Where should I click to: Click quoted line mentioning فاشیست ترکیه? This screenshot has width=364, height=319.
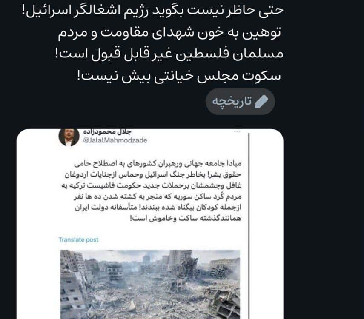152,185
